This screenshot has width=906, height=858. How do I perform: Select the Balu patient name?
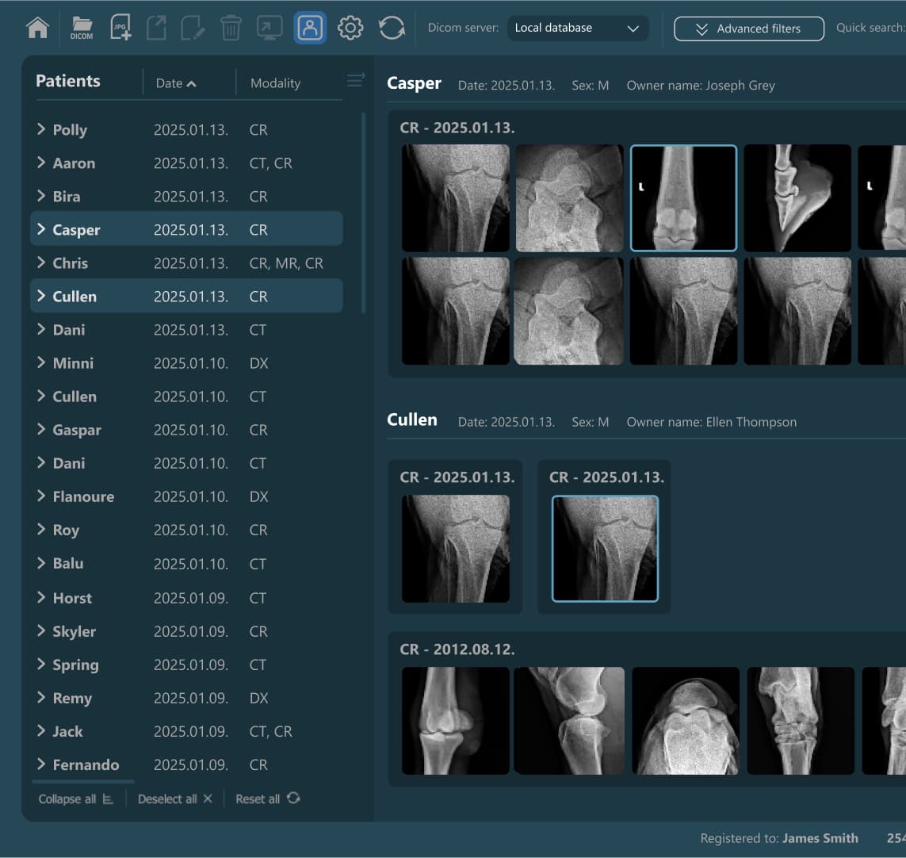coord(68,564)
